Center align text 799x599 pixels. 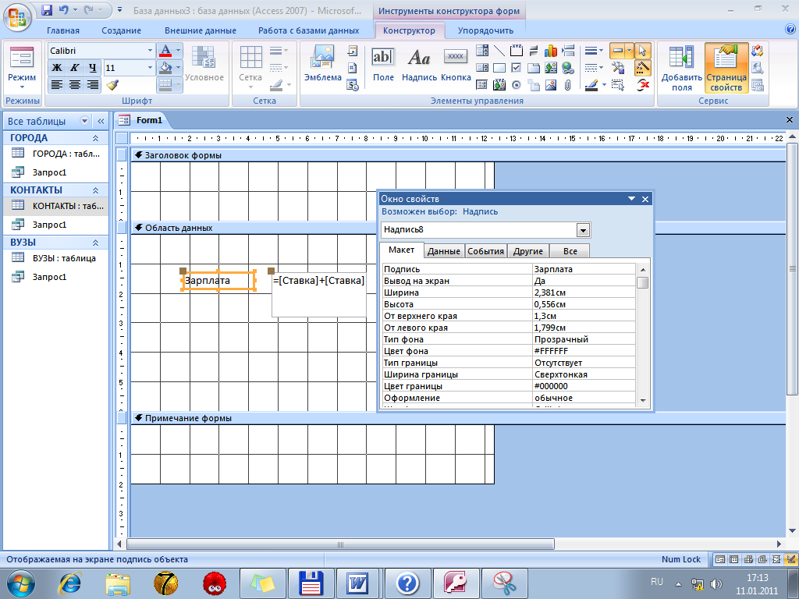pos(74,84)
